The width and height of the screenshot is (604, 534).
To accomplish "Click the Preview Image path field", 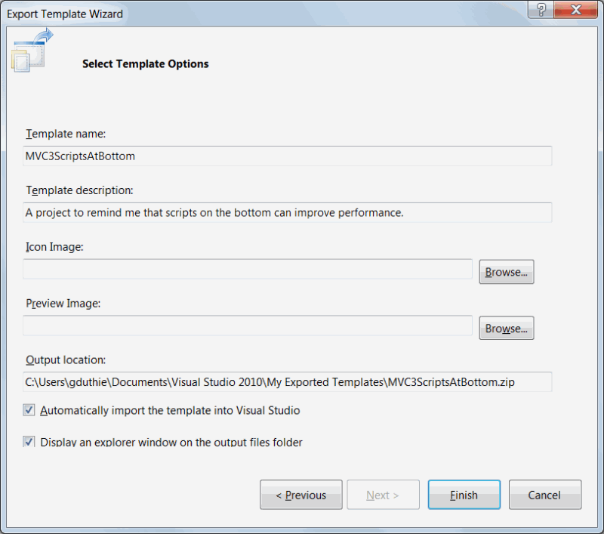I will click(247, 326).
